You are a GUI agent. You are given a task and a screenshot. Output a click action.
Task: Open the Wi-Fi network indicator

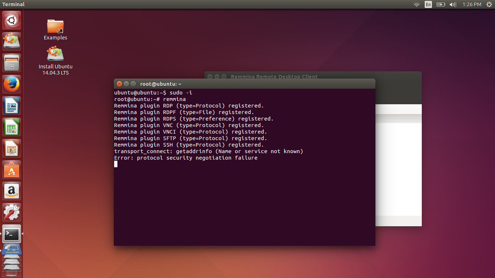click(x=417, y=4)
